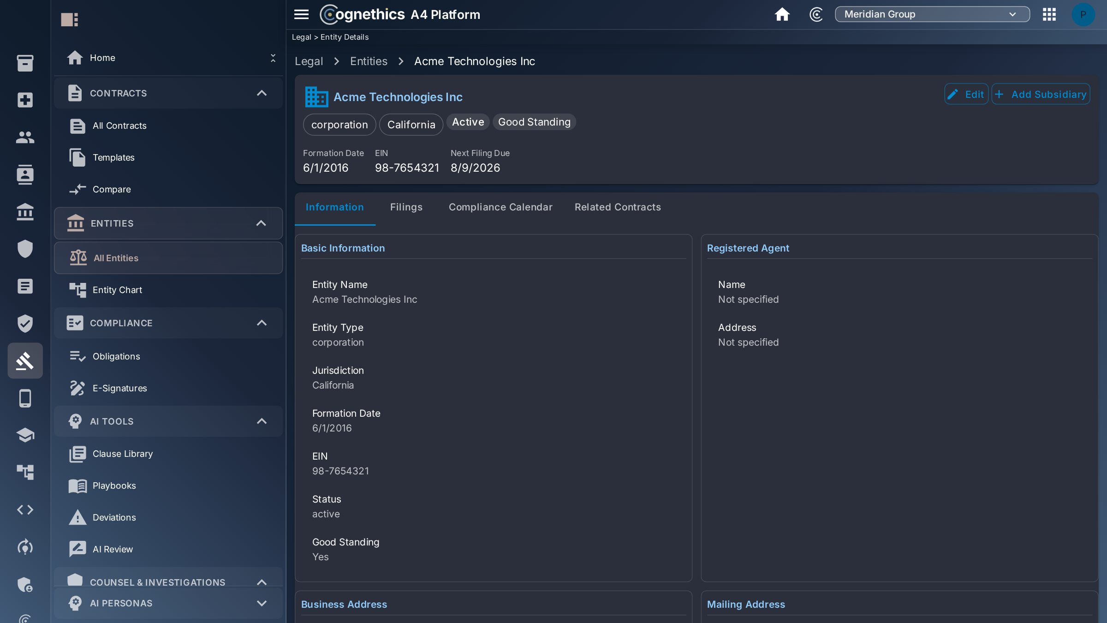Click the archive box icon in left rail
This screenshot has width=1107, height=623.
pyautogui.click(x=25, y=63)
